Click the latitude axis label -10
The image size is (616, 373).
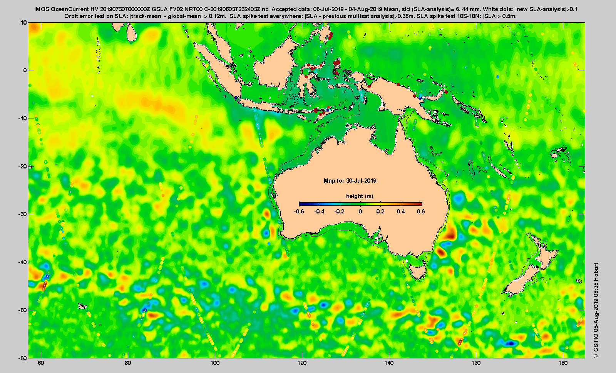[x=23, y=118]
